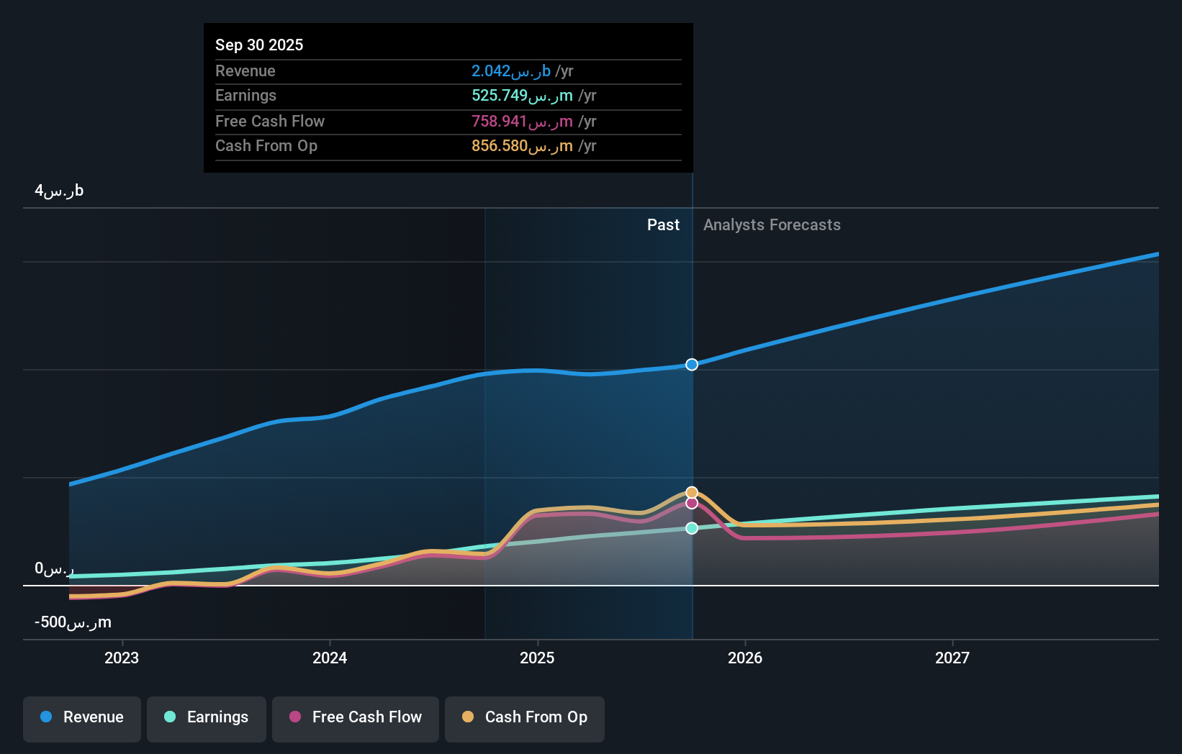Select the teal Earnings point on the chart

point(691,528)
